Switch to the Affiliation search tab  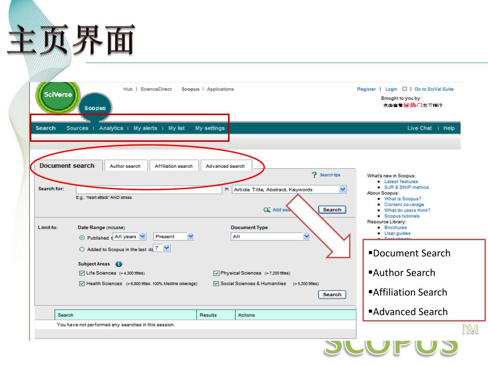[x=173, y=166]
